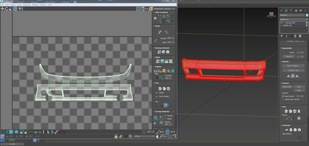This screenshot has width=309, height=146.
Task: Click the Pack Custom icon in Arrange Elements
Action: (155, 118)
